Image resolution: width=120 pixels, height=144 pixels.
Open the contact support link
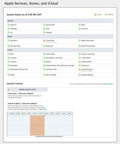[107, 84]
